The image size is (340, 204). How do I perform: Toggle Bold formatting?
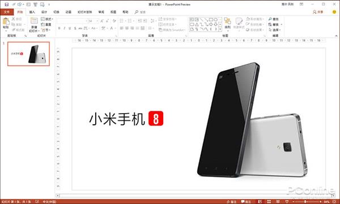click(x=59, y=28)
